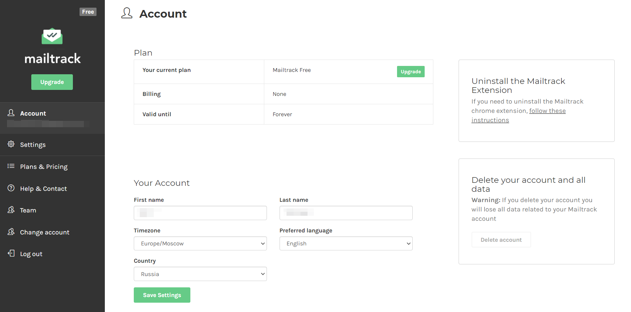The width and height of the screenshot is (631, 312).
Task: Click the Settings gear icon
Action: click(x=11, y=144)
